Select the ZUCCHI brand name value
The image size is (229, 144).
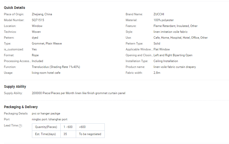coord(159,14)
